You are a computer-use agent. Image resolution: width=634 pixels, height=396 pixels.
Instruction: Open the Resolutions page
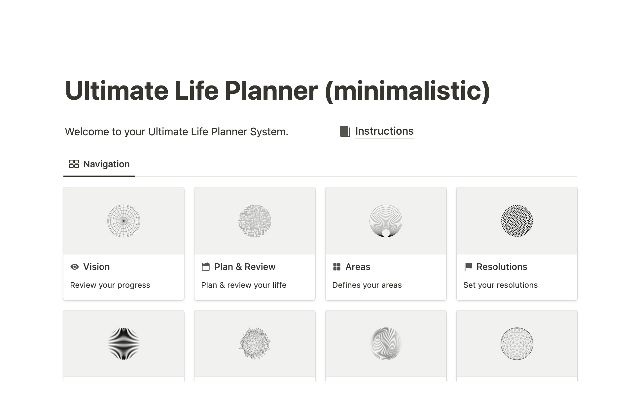pyautogui.click(x=502, y=267)
